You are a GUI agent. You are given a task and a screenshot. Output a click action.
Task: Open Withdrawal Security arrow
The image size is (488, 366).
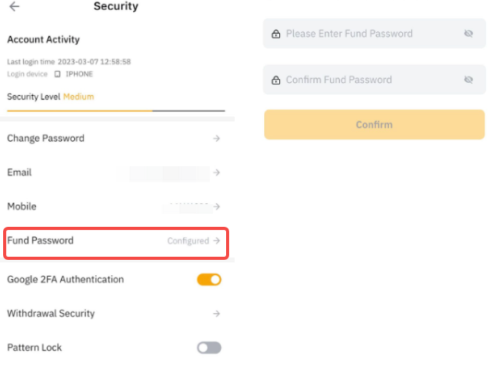click(216, 314)
